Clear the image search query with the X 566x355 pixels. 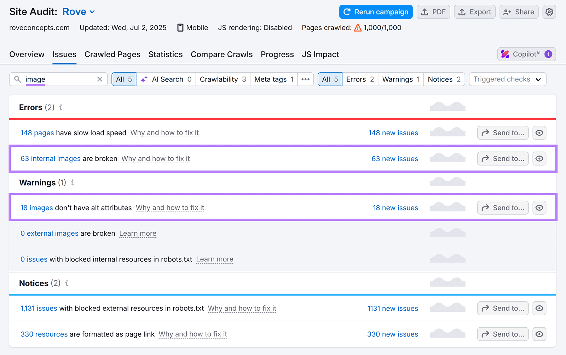click(x=99, y=79)
